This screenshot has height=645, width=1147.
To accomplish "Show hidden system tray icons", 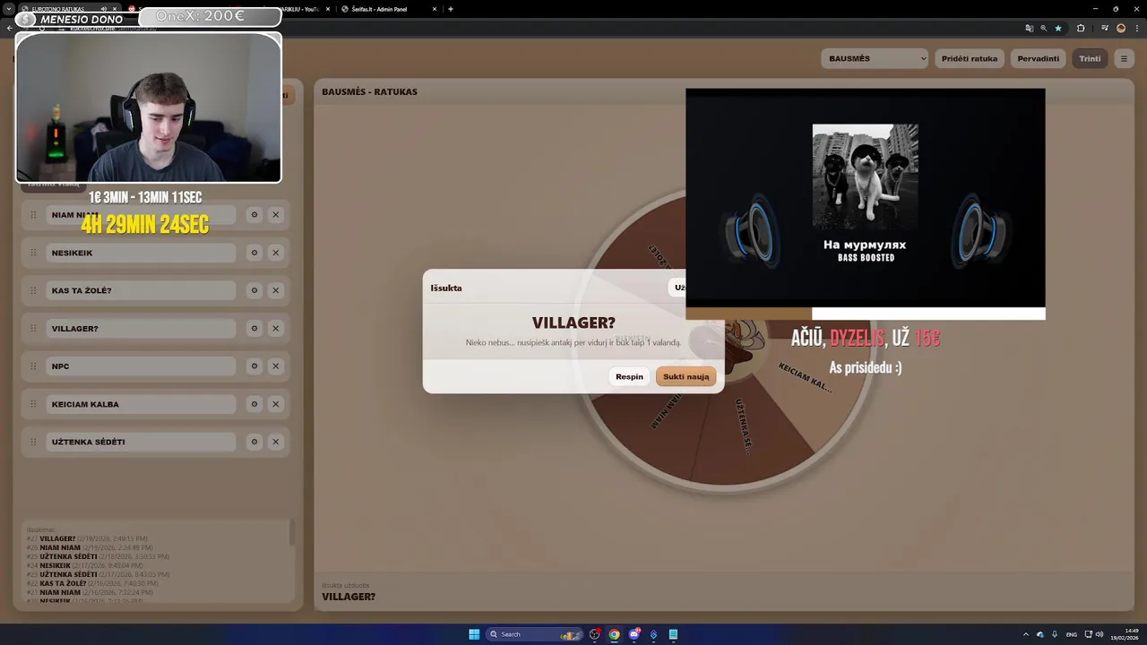I will tap(1026, 634).
